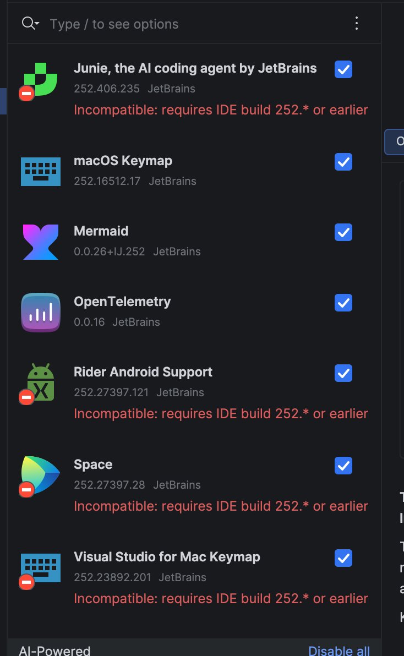Click version 0.0.26+IJ.252 under Mermaid
The height and width of the screenshot is (656, 404).
pyautogui.click(x=109, y=252)
